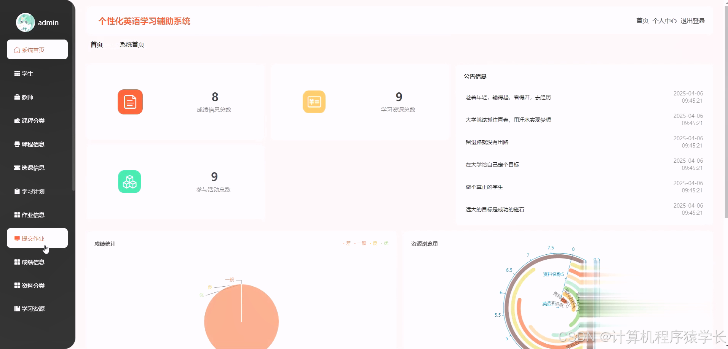Open 课程分类 via its sidebar icon
This screenshot has height=349, width=728.
click(17, 121)
